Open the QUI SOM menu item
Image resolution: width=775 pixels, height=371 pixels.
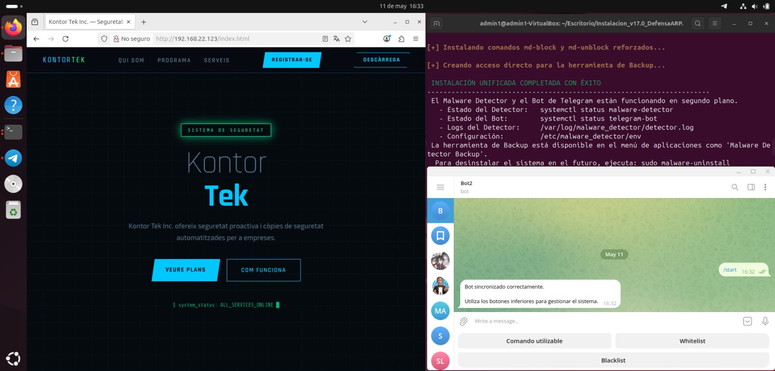[x=131, y=61]
